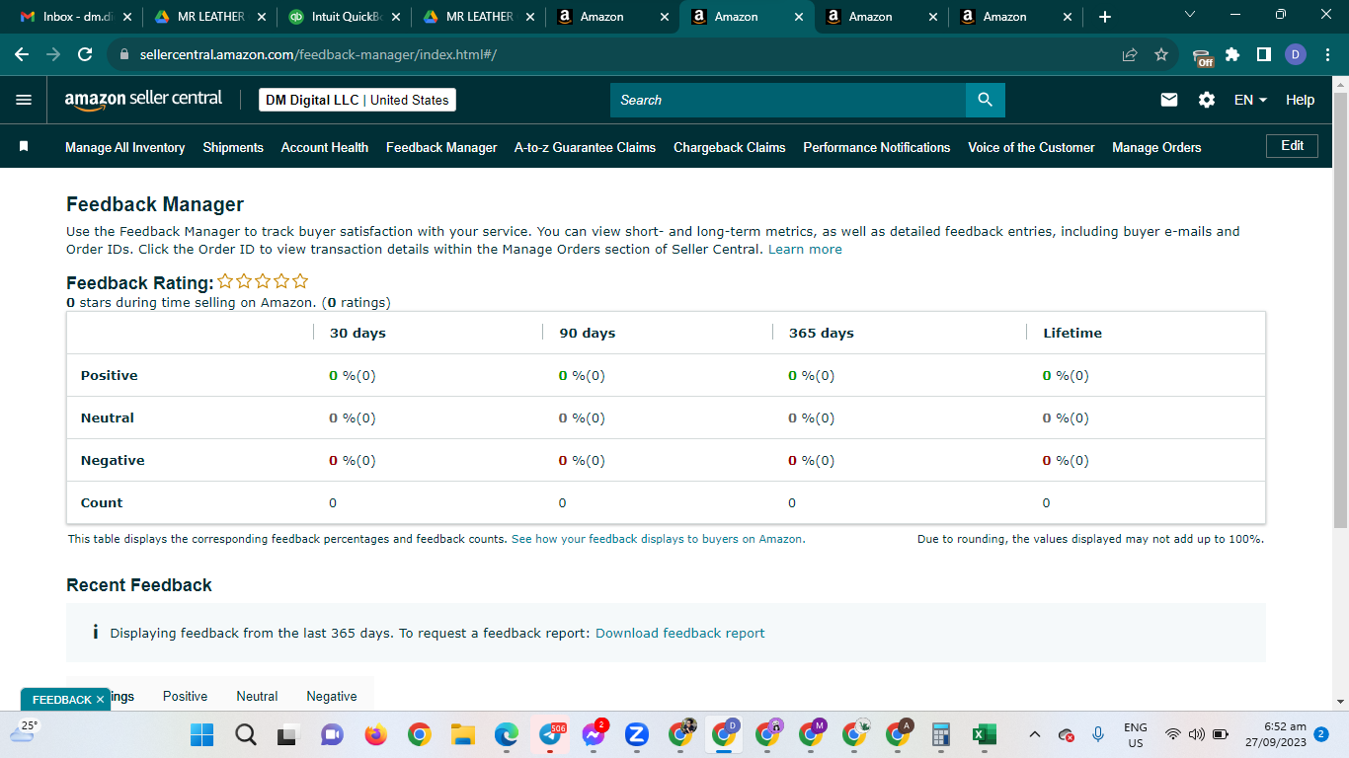Open the settings gear menu
The height and width of the screenshot is (758, 1349).
coord(1207,100)
